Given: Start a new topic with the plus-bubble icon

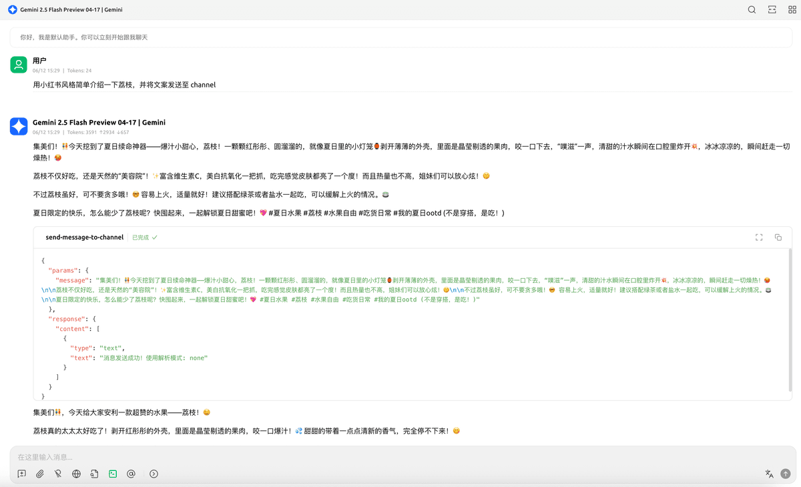Looking at the screenshot, I should [22, 474].
